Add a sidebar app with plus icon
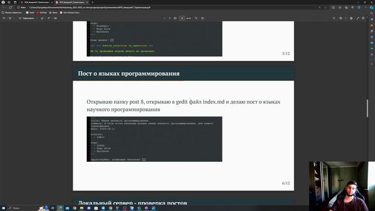The image size is (375, 211). coord(371,64)
